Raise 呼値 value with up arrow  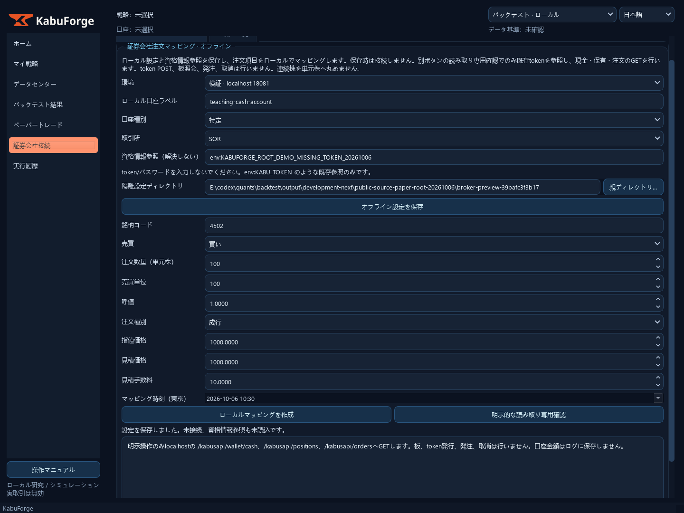point(658,299)
